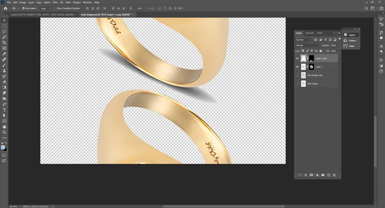Switch to the Channels tab
The height and width of the screenshot is (208, 385).
click(309, 33)
